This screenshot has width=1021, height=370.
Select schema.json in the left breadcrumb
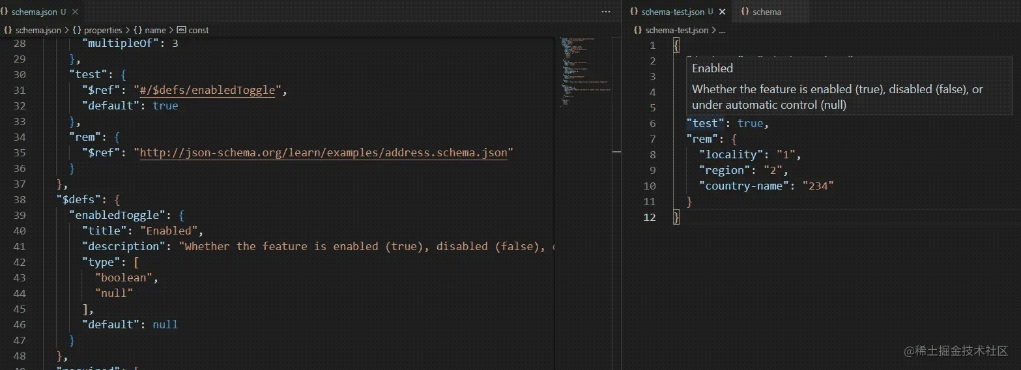tap(38, 30)
